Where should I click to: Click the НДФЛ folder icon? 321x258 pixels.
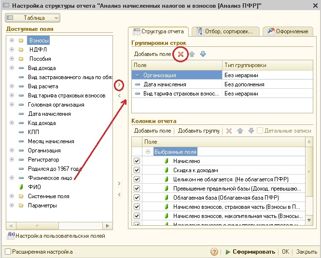(x=21, y=50)
